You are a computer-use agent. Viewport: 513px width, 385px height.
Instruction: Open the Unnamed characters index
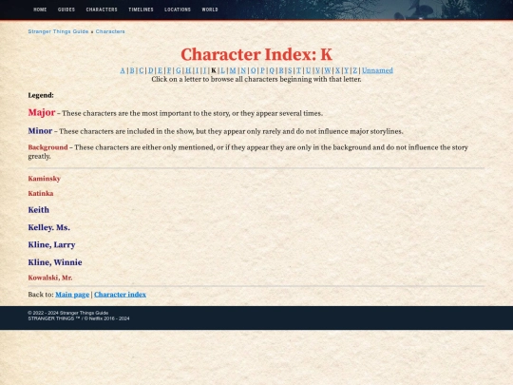pos(377,70)
